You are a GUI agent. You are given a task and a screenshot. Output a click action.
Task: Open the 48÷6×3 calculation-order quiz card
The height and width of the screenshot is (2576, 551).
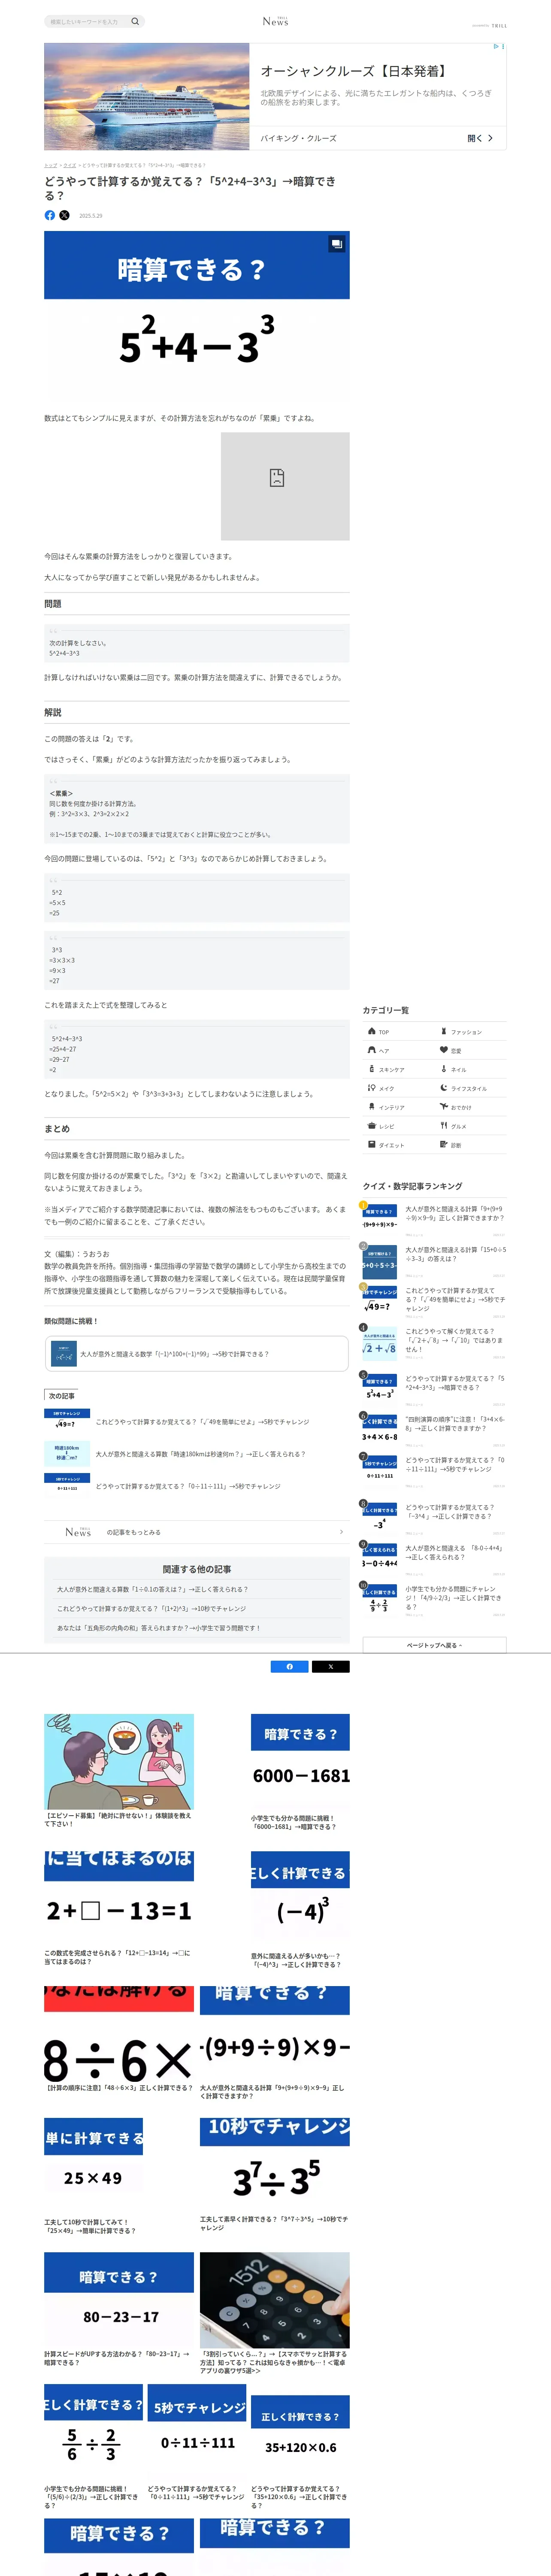(x=119, y=2039)
